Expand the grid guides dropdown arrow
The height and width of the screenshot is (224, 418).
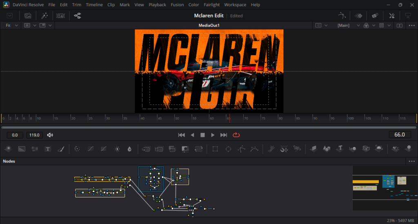click(x=389, y=25)
